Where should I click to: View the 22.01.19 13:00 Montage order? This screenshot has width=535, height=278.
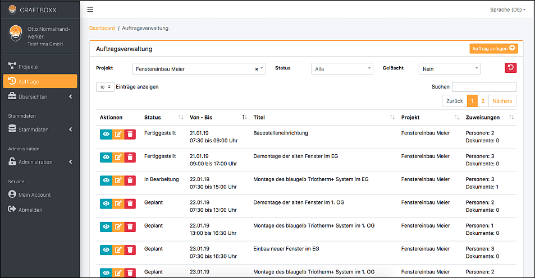click(x=106, y=227)
